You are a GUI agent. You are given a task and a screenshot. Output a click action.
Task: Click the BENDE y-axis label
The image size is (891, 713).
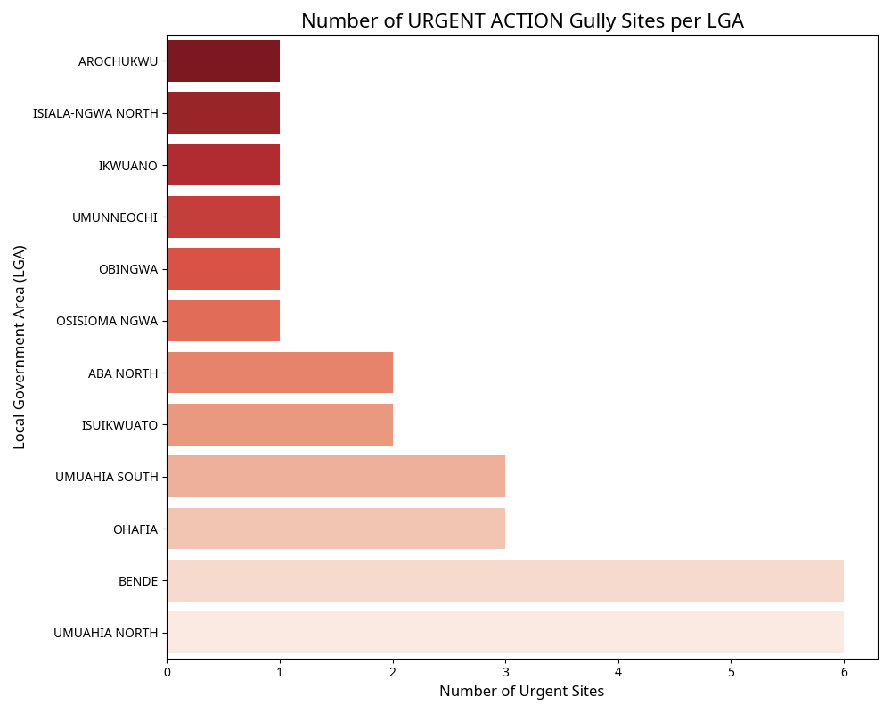[138, 581]
